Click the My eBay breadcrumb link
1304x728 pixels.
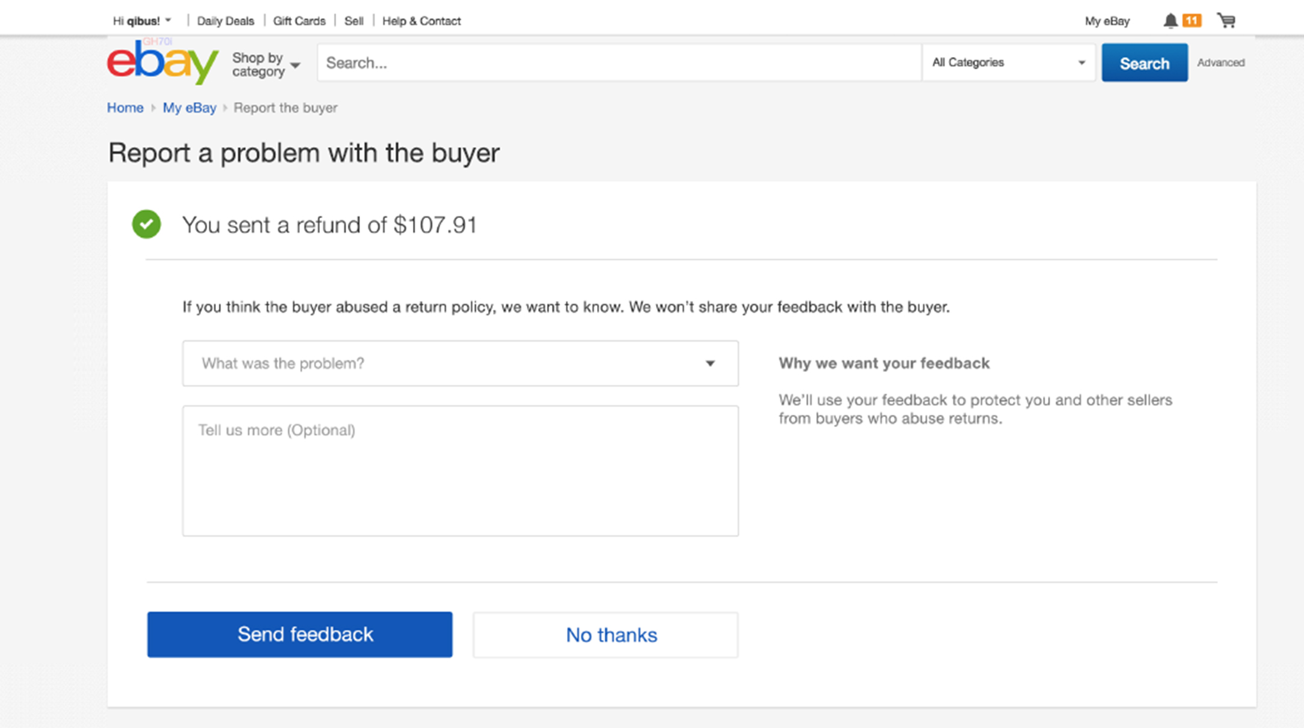click(189, 108)
